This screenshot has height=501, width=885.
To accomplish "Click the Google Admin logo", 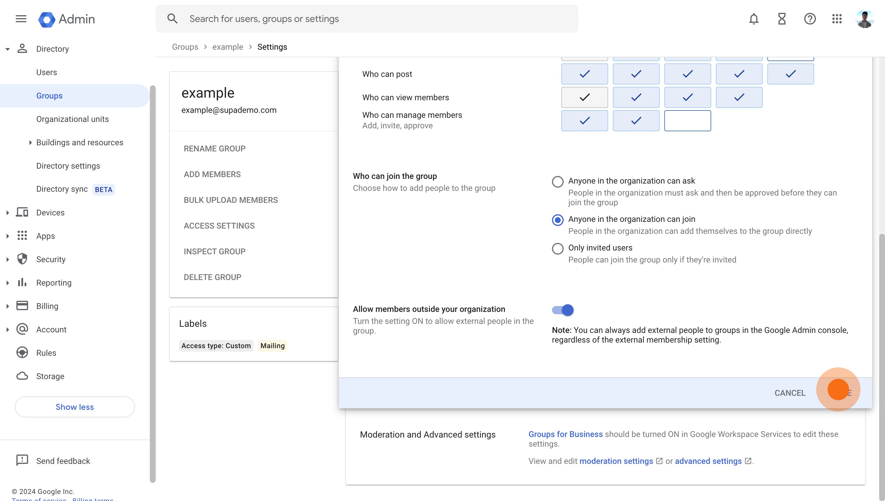I will pyautogui.click(x=66, y=19).
